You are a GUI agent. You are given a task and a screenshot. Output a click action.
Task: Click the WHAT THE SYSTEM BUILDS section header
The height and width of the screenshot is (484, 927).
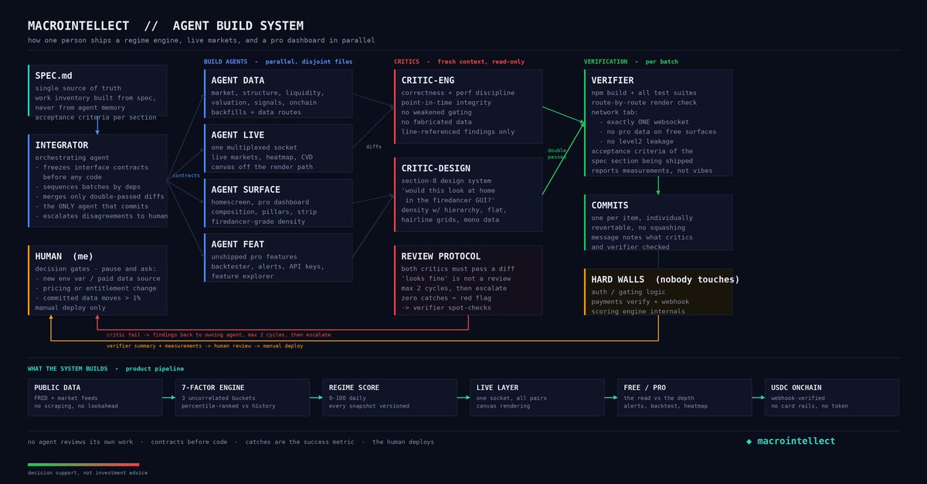click(x=106, y=369)
